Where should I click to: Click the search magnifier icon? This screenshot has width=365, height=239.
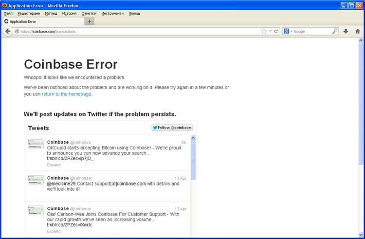(x=335, y=31)
